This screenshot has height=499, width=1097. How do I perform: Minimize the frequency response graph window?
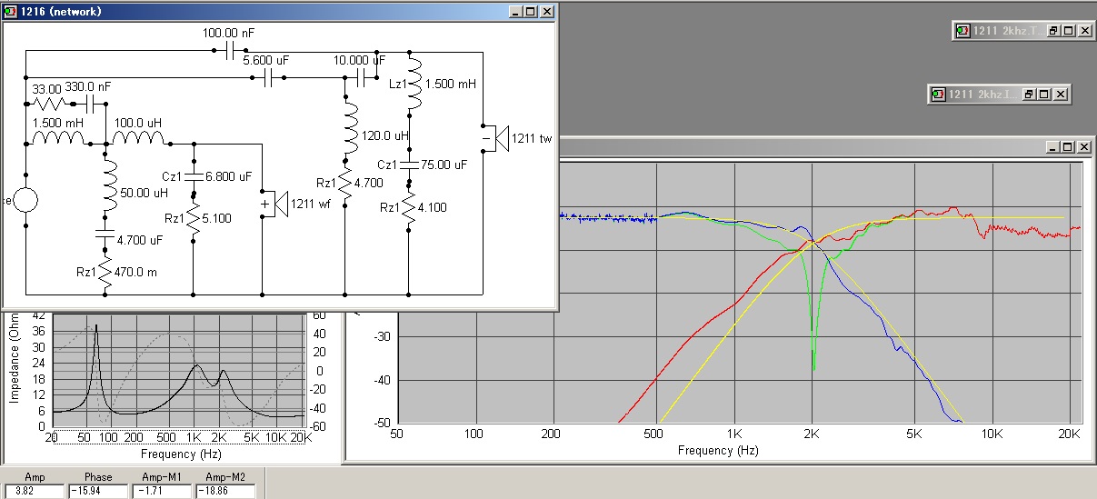[1052, 146]
